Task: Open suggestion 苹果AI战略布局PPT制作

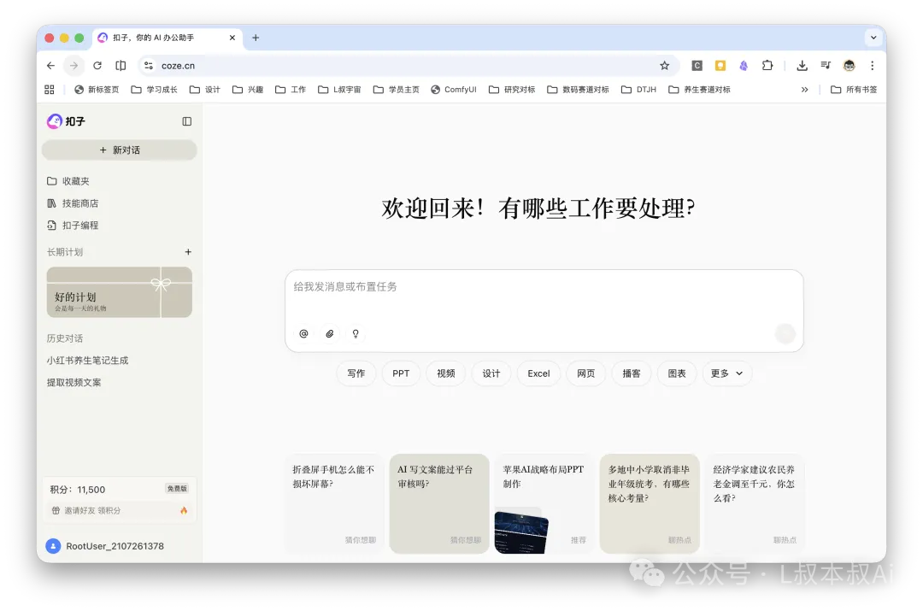Action: 544,504
